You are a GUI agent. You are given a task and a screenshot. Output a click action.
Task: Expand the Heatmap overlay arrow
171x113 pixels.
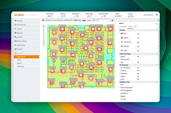coord(138,74)
